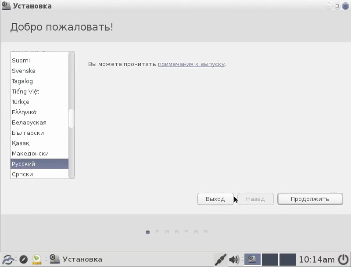Switch to the second empty workspace
The height and width of the screenshot is (267, 351).
point(270,260)
